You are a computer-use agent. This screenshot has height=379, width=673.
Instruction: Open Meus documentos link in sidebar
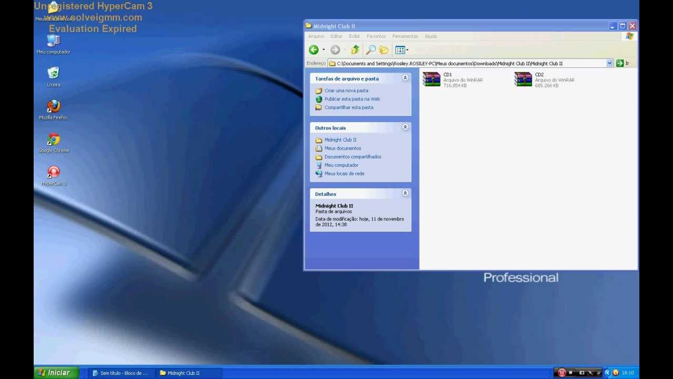[343, 148]
